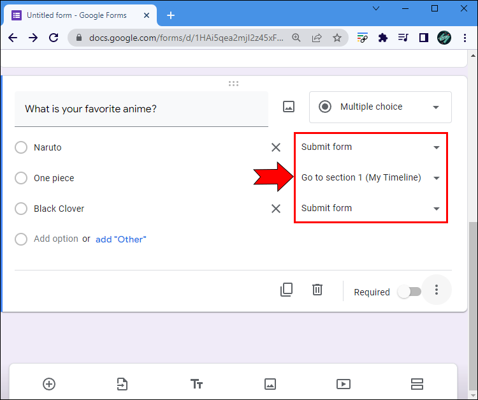
Task: Add an image from bottom toolbar
Action: coord(270,384)
